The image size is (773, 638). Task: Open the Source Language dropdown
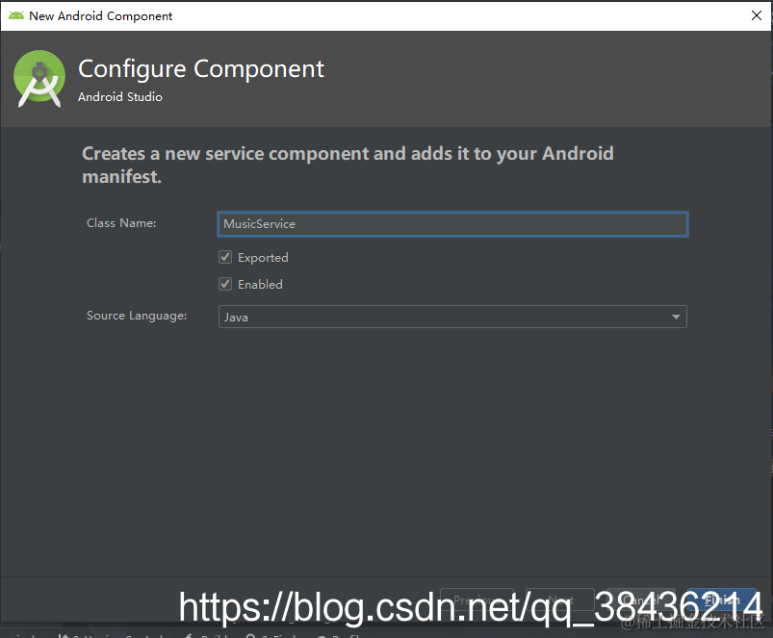coord(452,317)
